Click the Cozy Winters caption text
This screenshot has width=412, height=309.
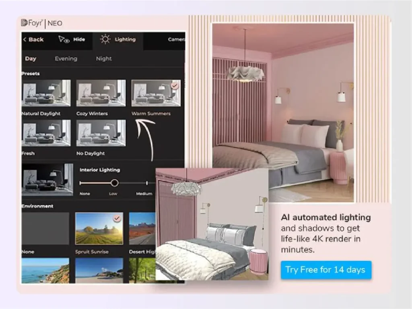pos(92,114)
